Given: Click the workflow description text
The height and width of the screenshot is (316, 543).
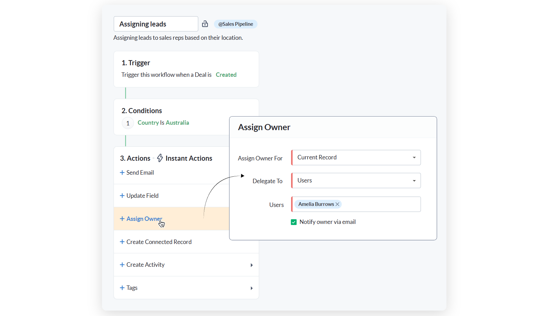Looking at the screenshot, I should pyautogui.click(x=178, y=38).
